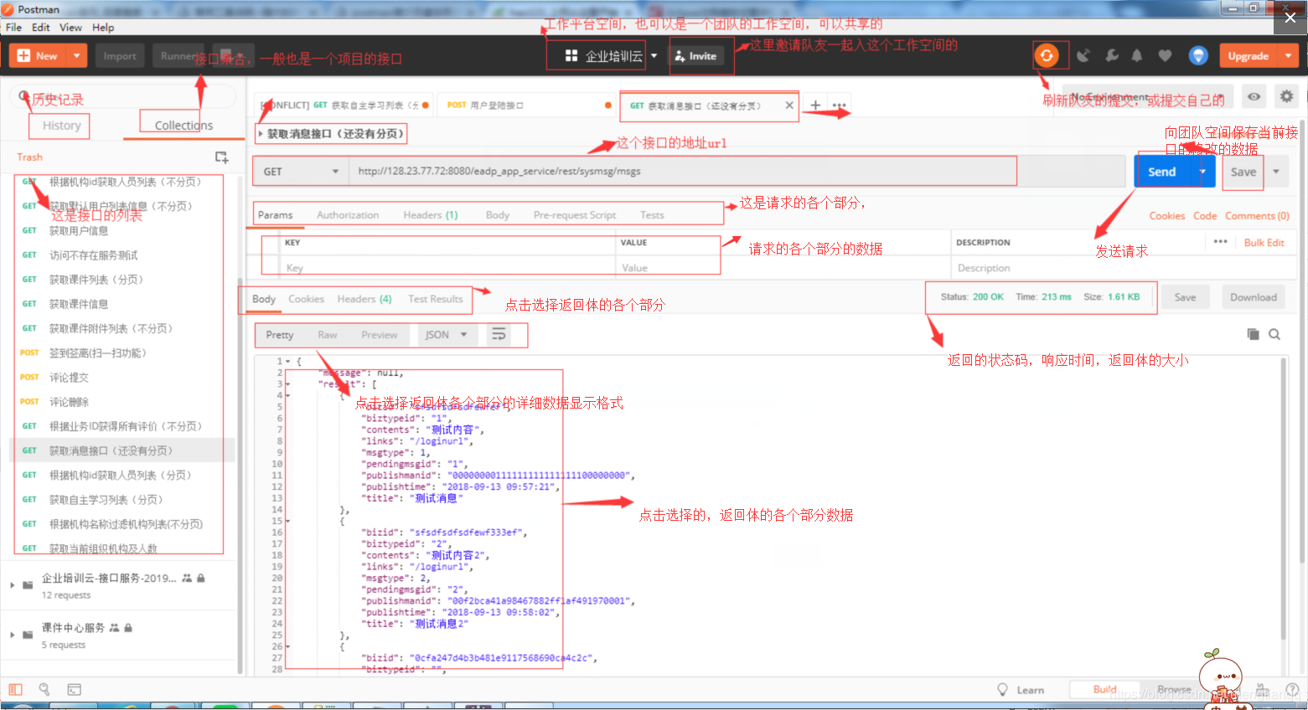Collapse JSON line 1 fold arrow
Image resolution: width=1308 pixels, height=710 pixels.
[x=287, y=362]
